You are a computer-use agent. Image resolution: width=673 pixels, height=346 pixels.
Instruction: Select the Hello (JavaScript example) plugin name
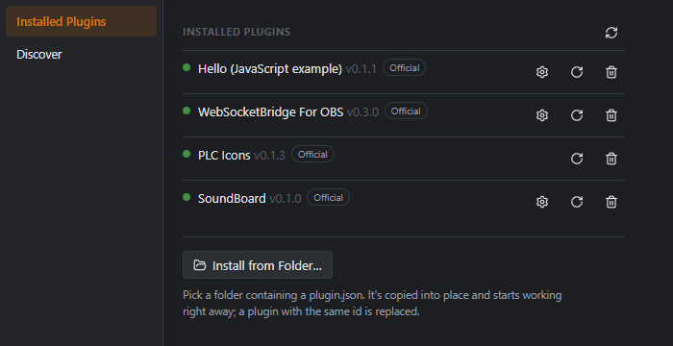270,68
